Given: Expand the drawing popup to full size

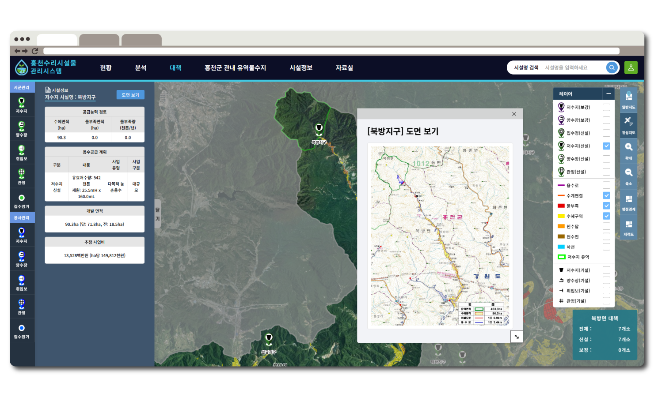Looking at the screenshot, I should pos(517,337).
